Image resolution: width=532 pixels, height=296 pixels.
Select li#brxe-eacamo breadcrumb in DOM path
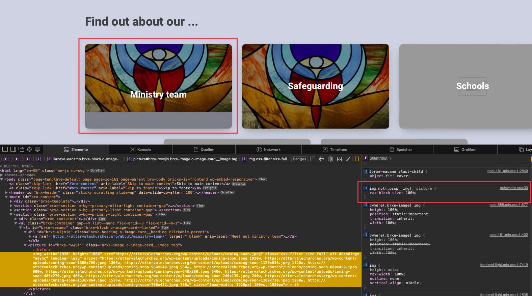(84, 159)
